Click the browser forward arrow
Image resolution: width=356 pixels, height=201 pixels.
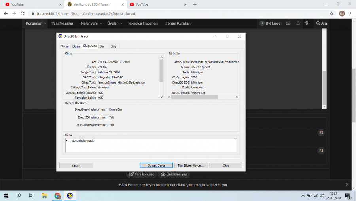coord(14,13)
